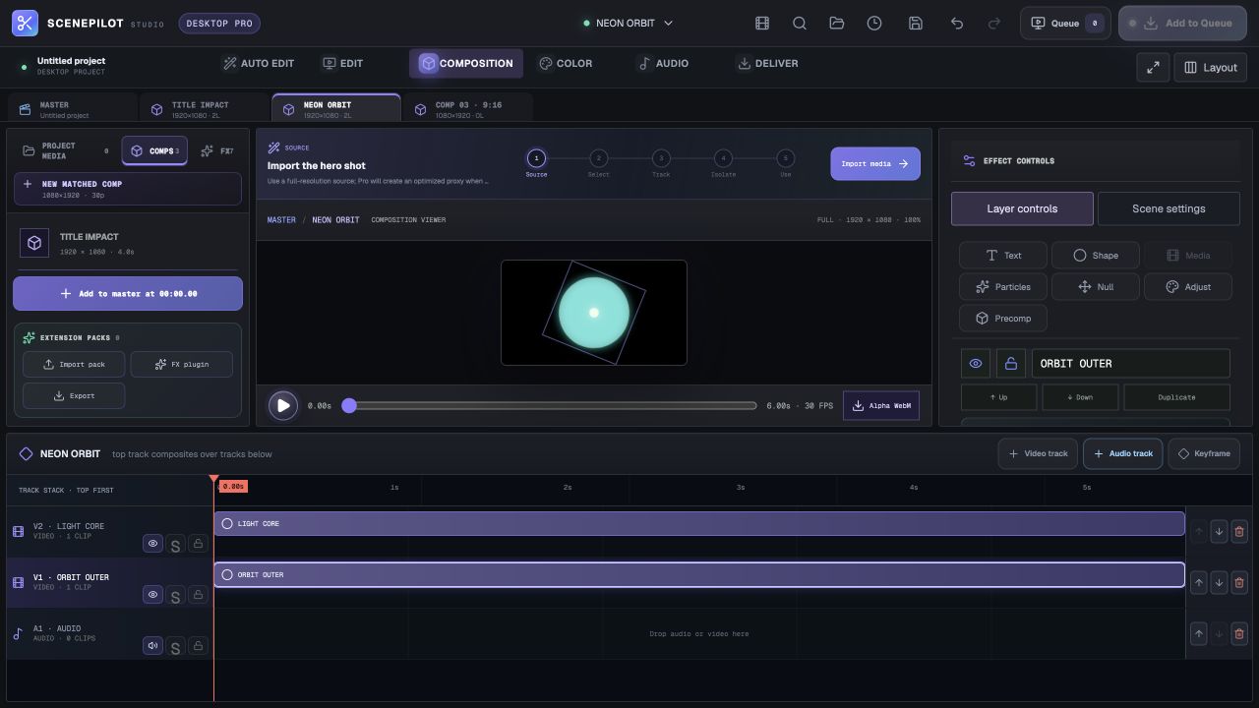Play the composition preview
The height and width of the screenshot is (708, 1259).
[283, 405]
